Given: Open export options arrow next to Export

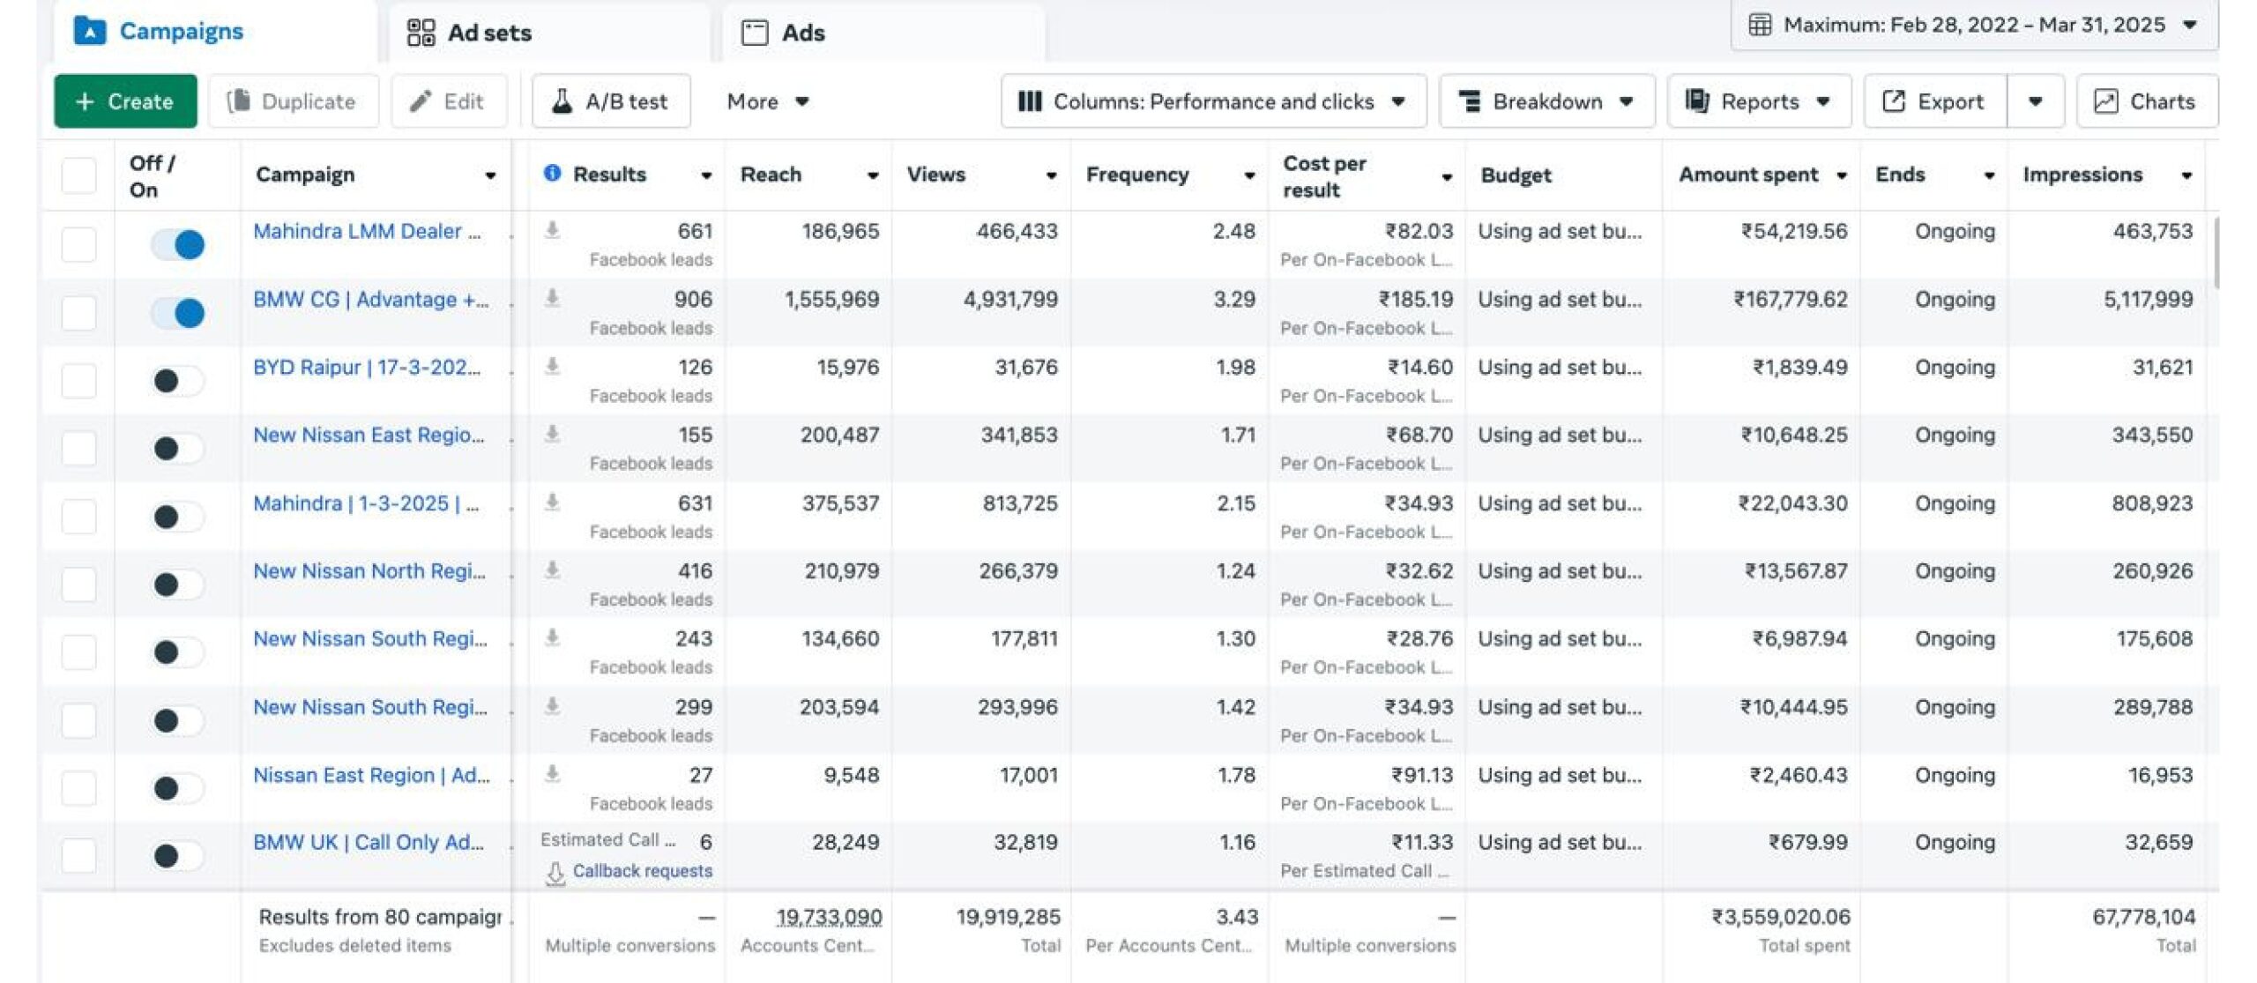Looking at the screenshot, I should [2036, 101].
